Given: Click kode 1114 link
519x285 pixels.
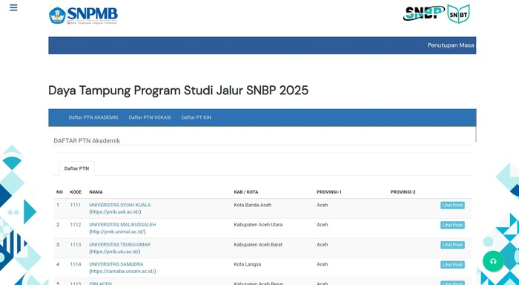Looking at the screenshot, I should 75,264.
